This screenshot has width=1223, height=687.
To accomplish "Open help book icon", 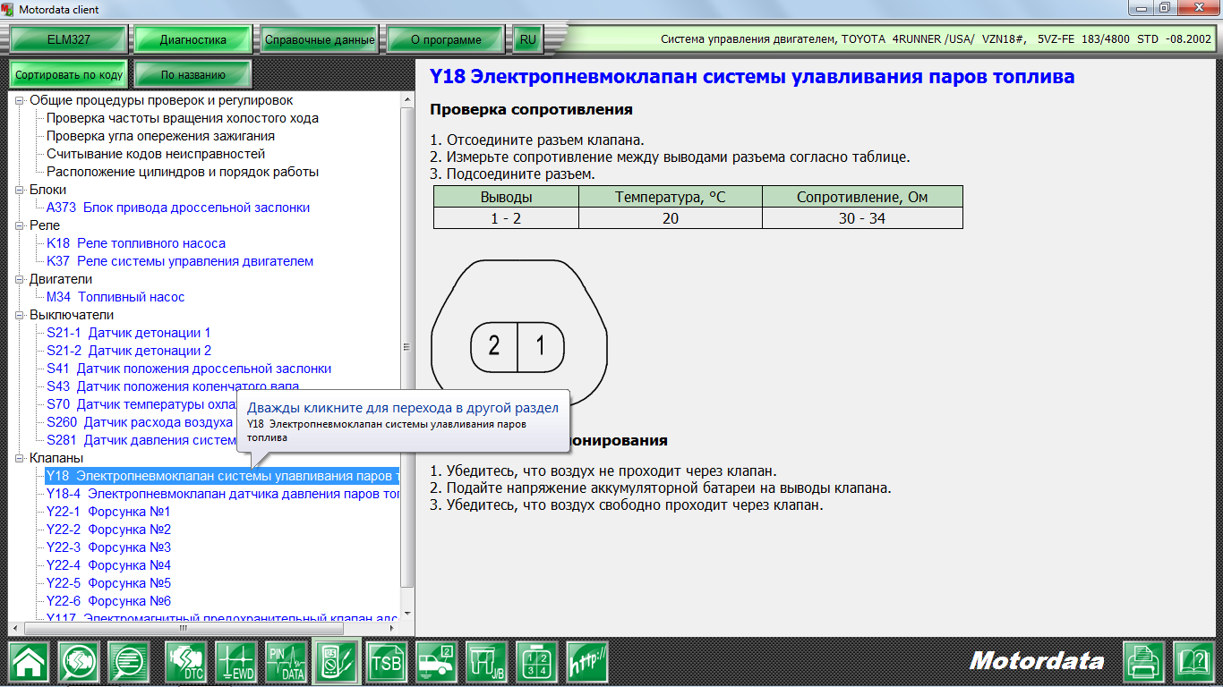I will point(1193,663).
